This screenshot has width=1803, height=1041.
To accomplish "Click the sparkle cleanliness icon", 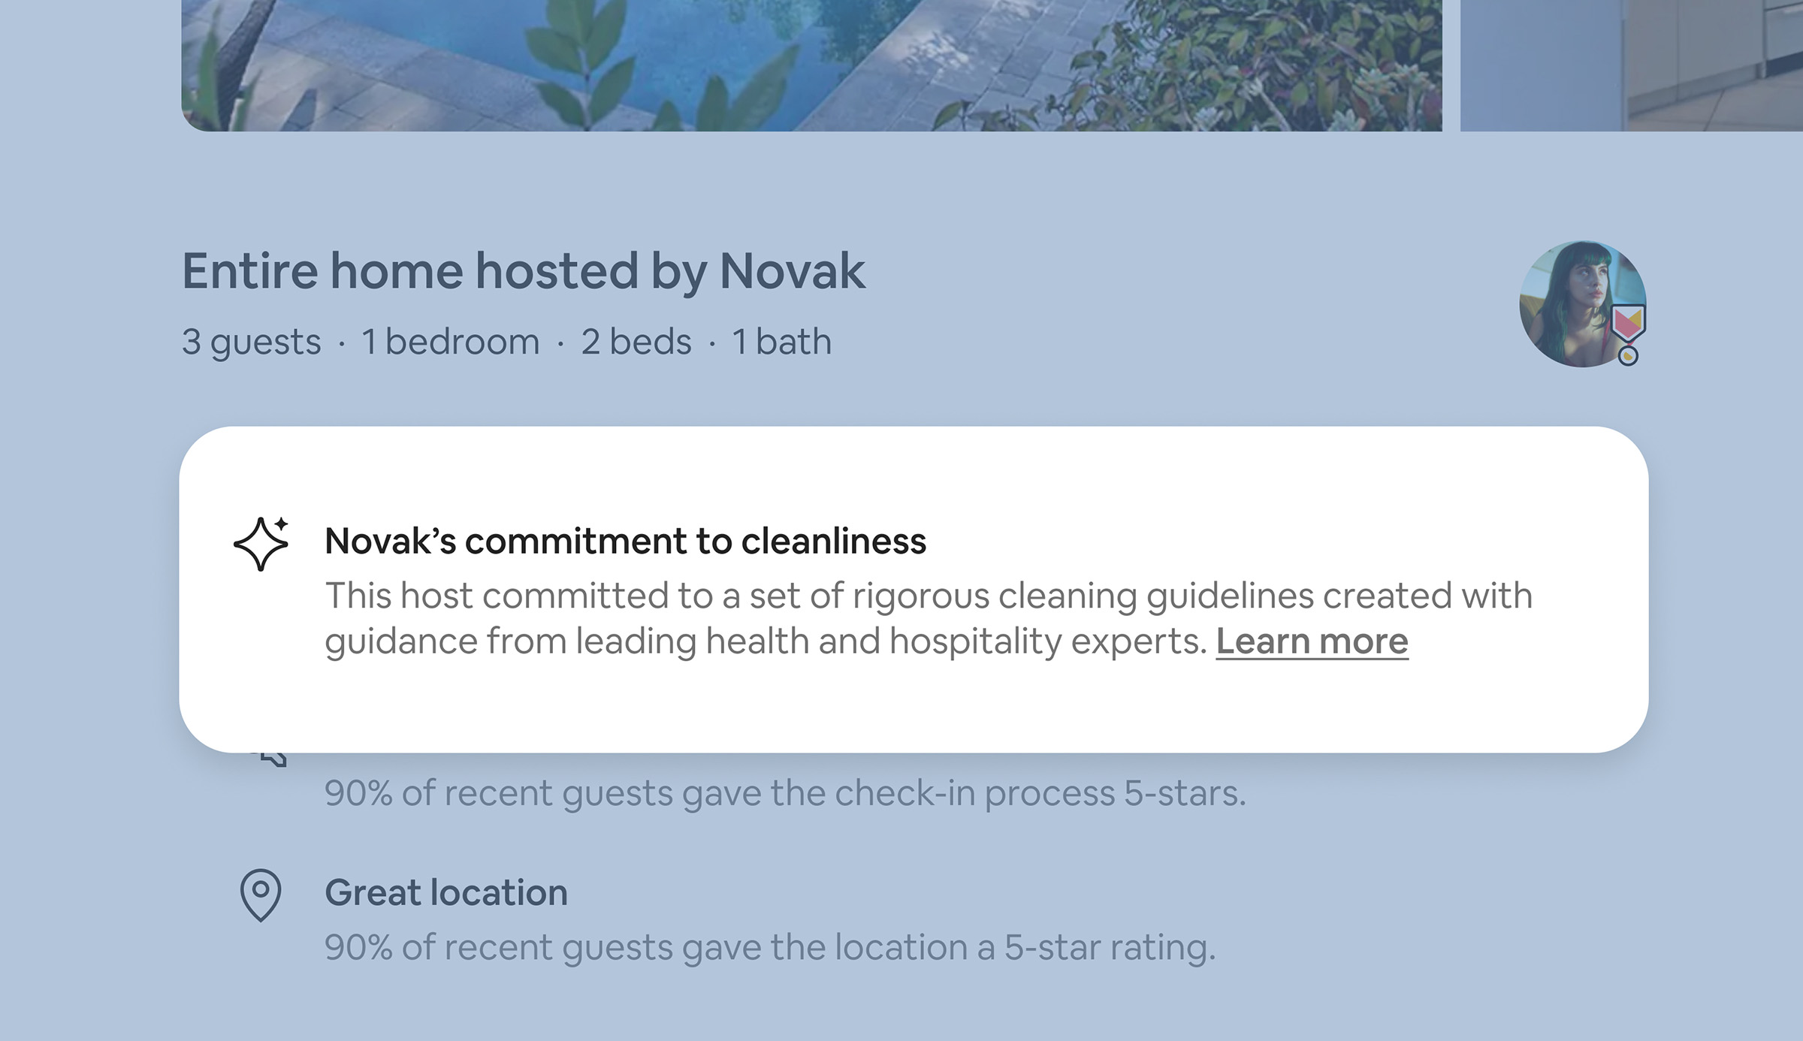I will tap(261, 544).
